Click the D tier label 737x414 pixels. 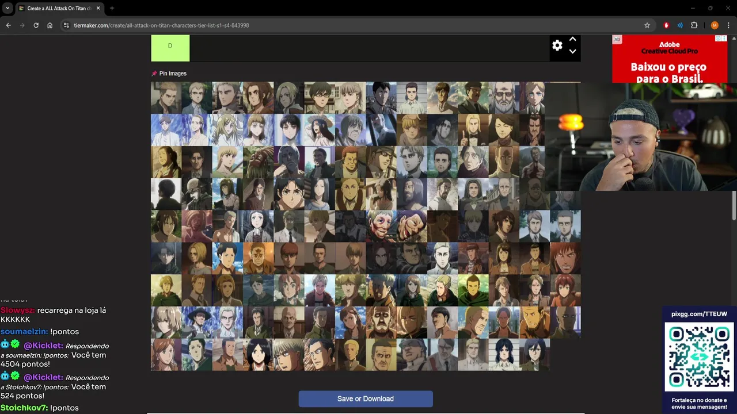[170, 48]
